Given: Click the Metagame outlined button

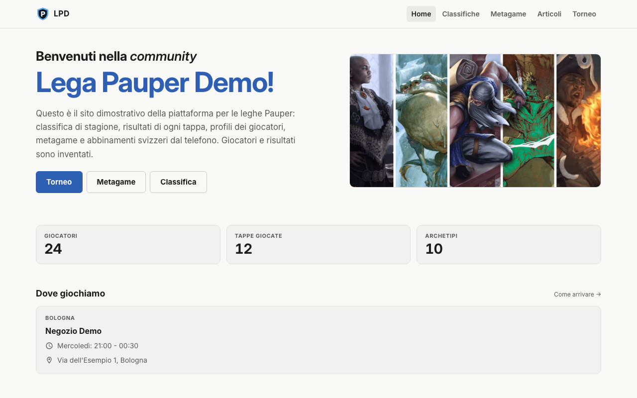Looking at the screenshot, I should tap(116, 182).
